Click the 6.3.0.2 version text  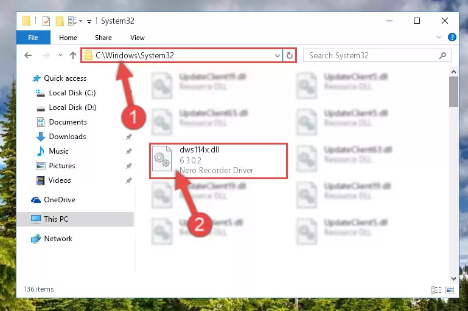190,160
